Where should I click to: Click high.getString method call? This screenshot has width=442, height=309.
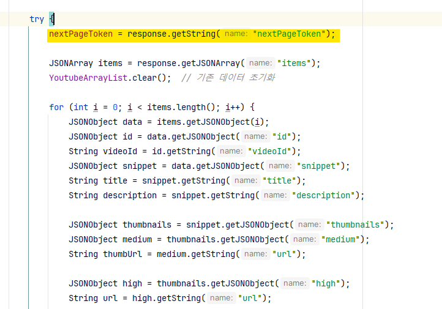(x=169, y=298)
